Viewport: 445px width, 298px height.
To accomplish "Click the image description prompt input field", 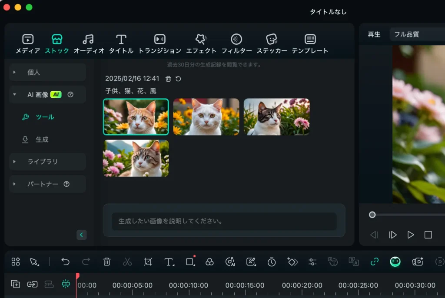I will tap(224, 221).
